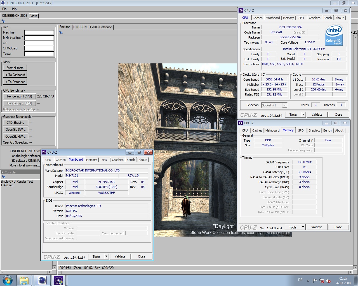Click the Action Center flag tray icon
The image size is (358, 286).
[x=315, y=281]
